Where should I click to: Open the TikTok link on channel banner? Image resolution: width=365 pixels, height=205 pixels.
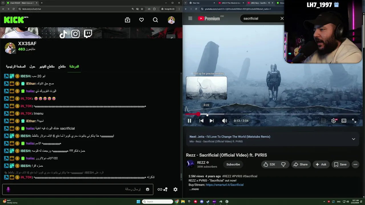coord(63,34)
